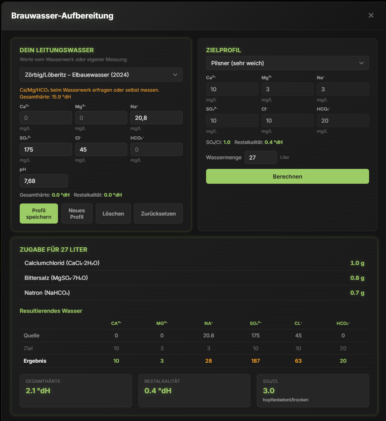Image resolution: width=386 pixels, height=421 pixels.
Task: Click the tap water Na field
Action: [x=157, y=118]
